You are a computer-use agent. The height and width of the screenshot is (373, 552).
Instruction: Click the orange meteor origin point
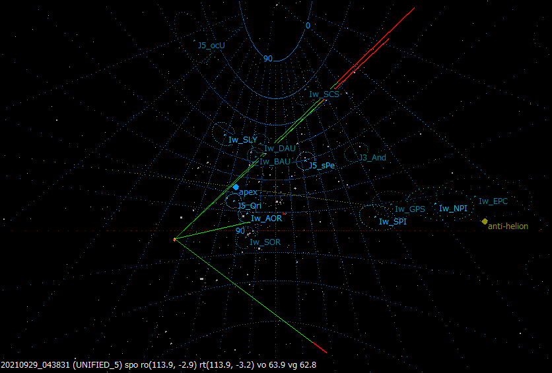tap(174, 240)
